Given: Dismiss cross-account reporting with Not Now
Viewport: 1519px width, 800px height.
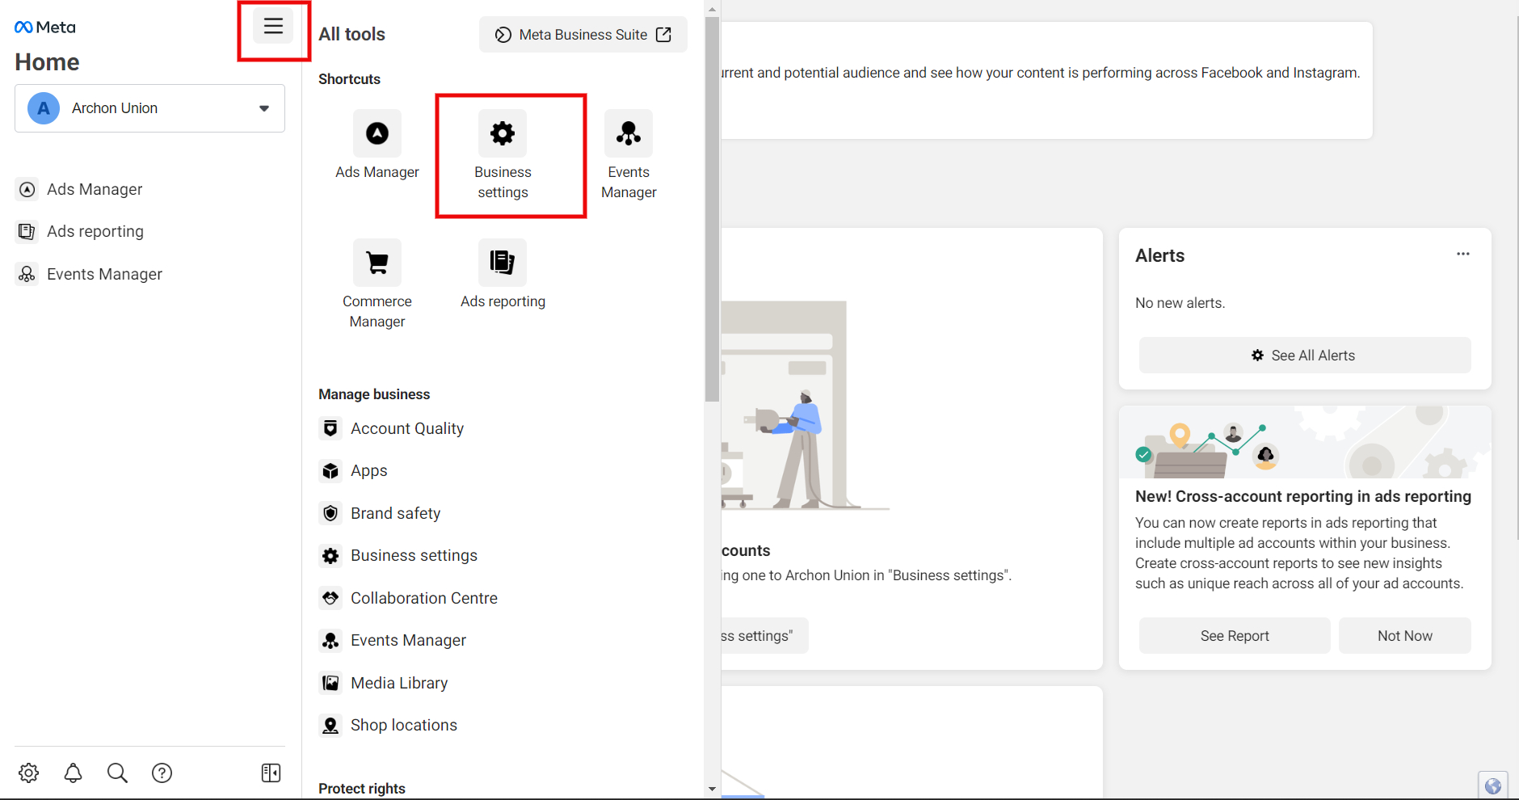Looking at the screenshot, I should click(x=1405, y=636).
